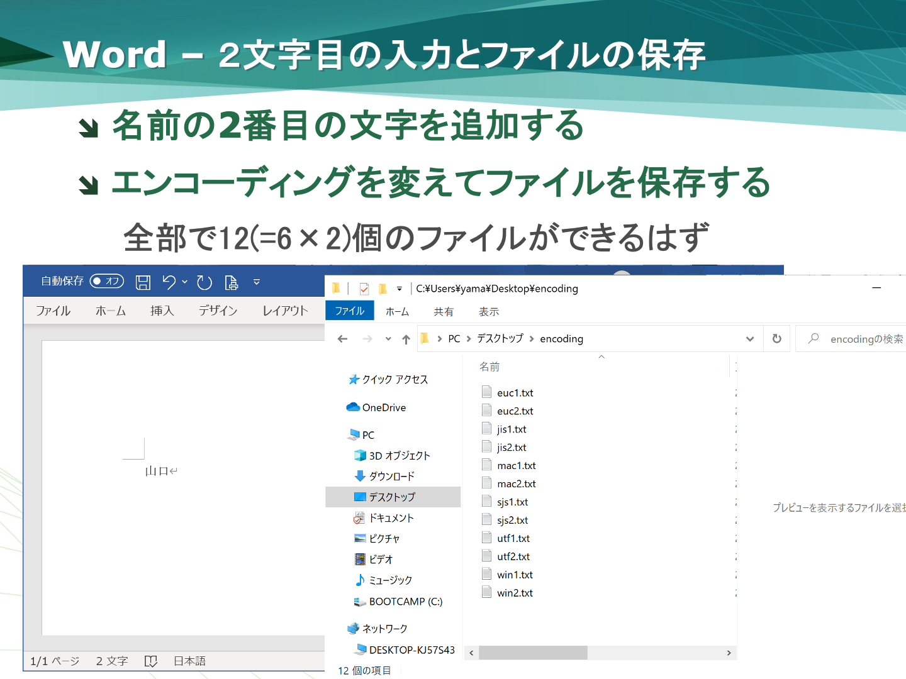Click the Explorer ファイル tab

[349, 311]
